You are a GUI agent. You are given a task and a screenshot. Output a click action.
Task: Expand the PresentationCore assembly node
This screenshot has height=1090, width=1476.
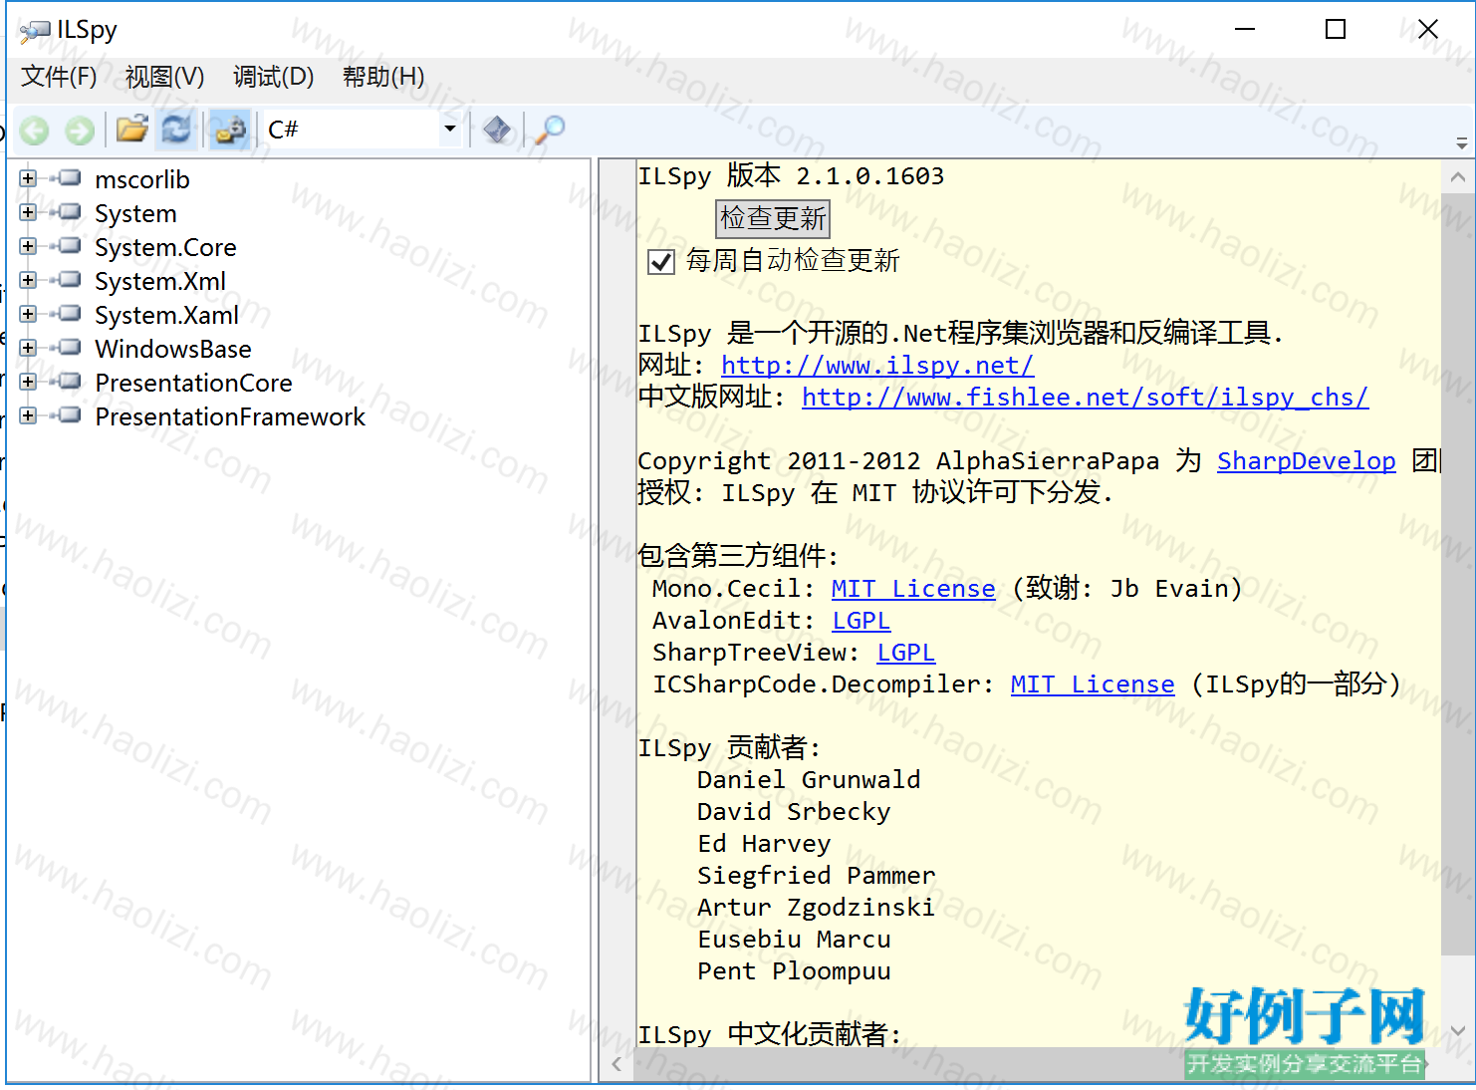[x=28, y=383]
